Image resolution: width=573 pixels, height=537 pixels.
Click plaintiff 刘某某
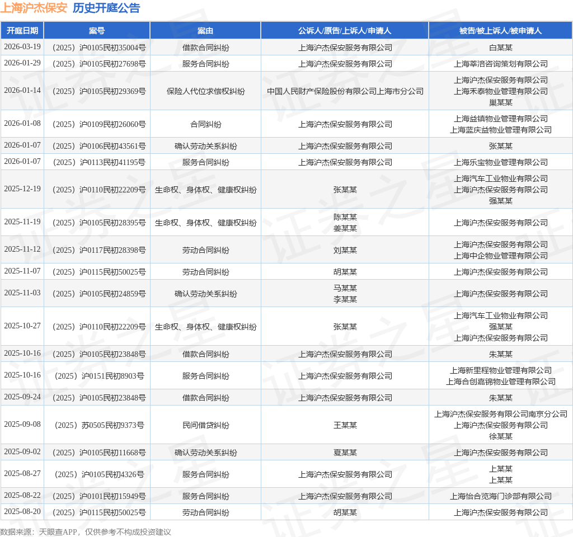click(345, 250)
